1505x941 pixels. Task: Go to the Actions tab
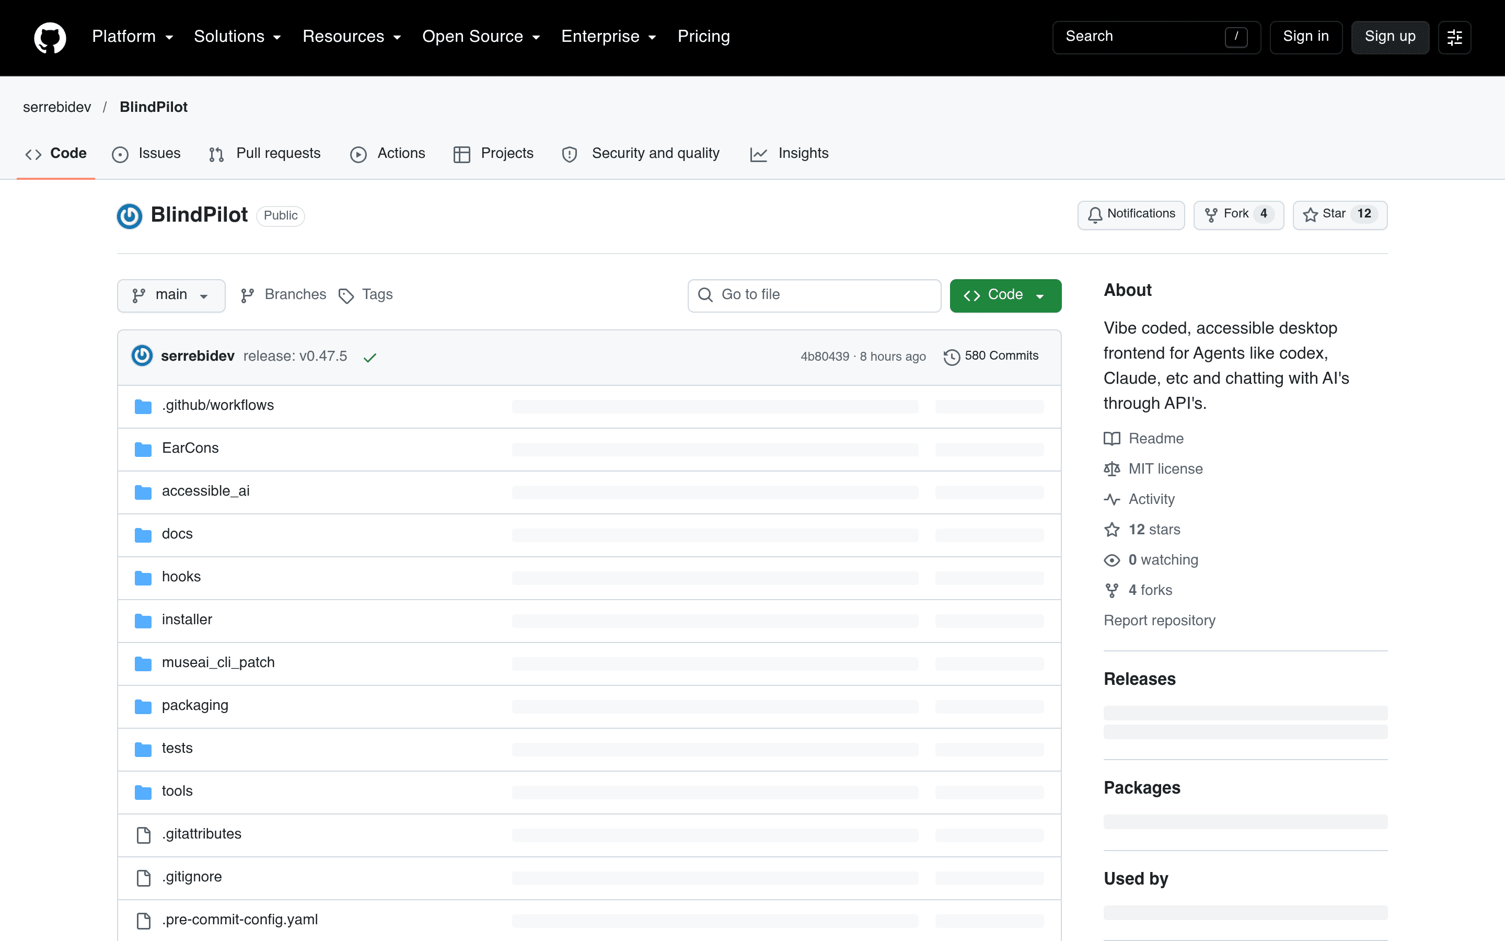(x=387, y=154)
